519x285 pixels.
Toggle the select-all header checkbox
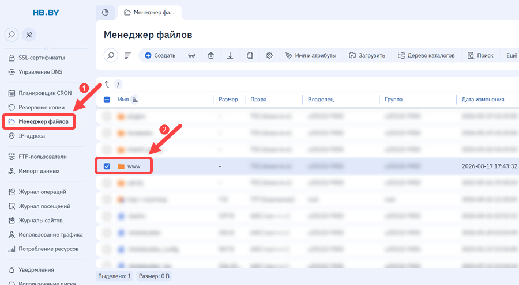point(107,100)
